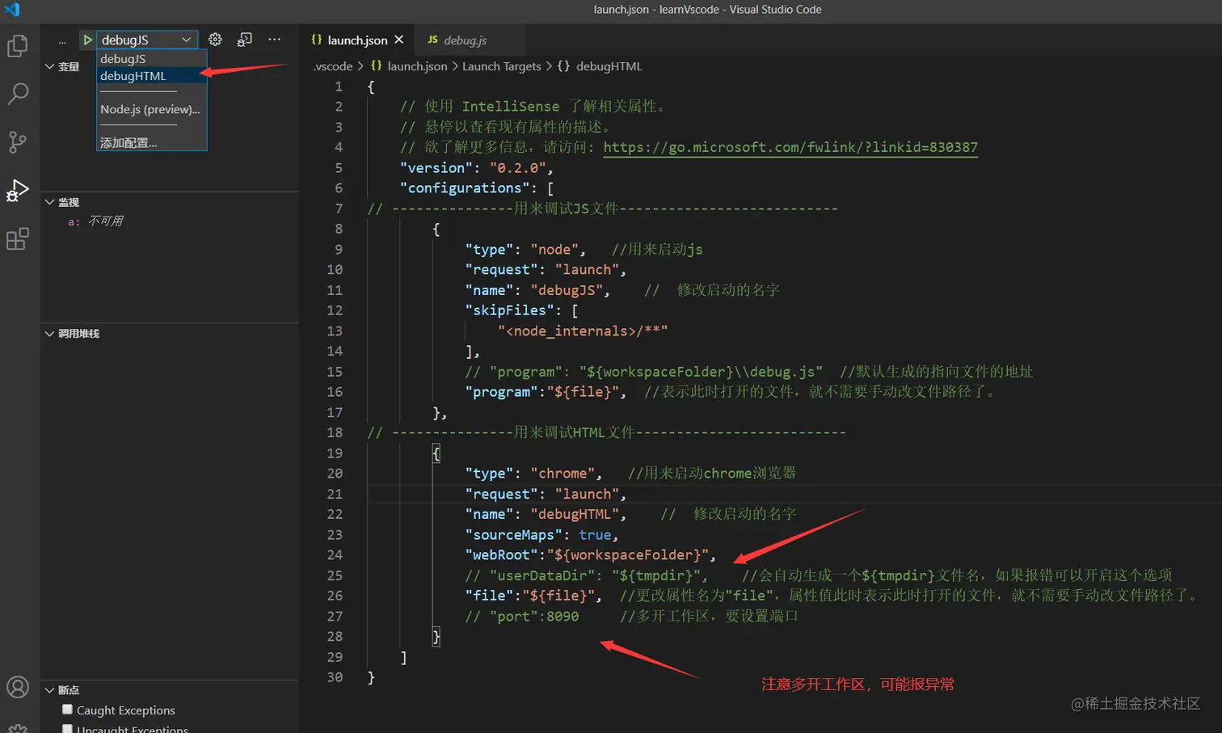Start debugging with green play button
Viewport: 1222px width, 733px height.
(x=87, y=40)
